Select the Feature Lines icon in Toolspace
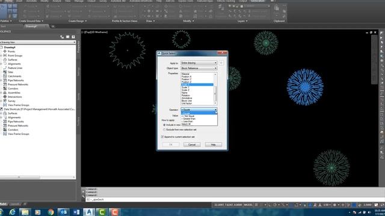The height and width of the screenshot is (216, 385). [x=5, y=68]
